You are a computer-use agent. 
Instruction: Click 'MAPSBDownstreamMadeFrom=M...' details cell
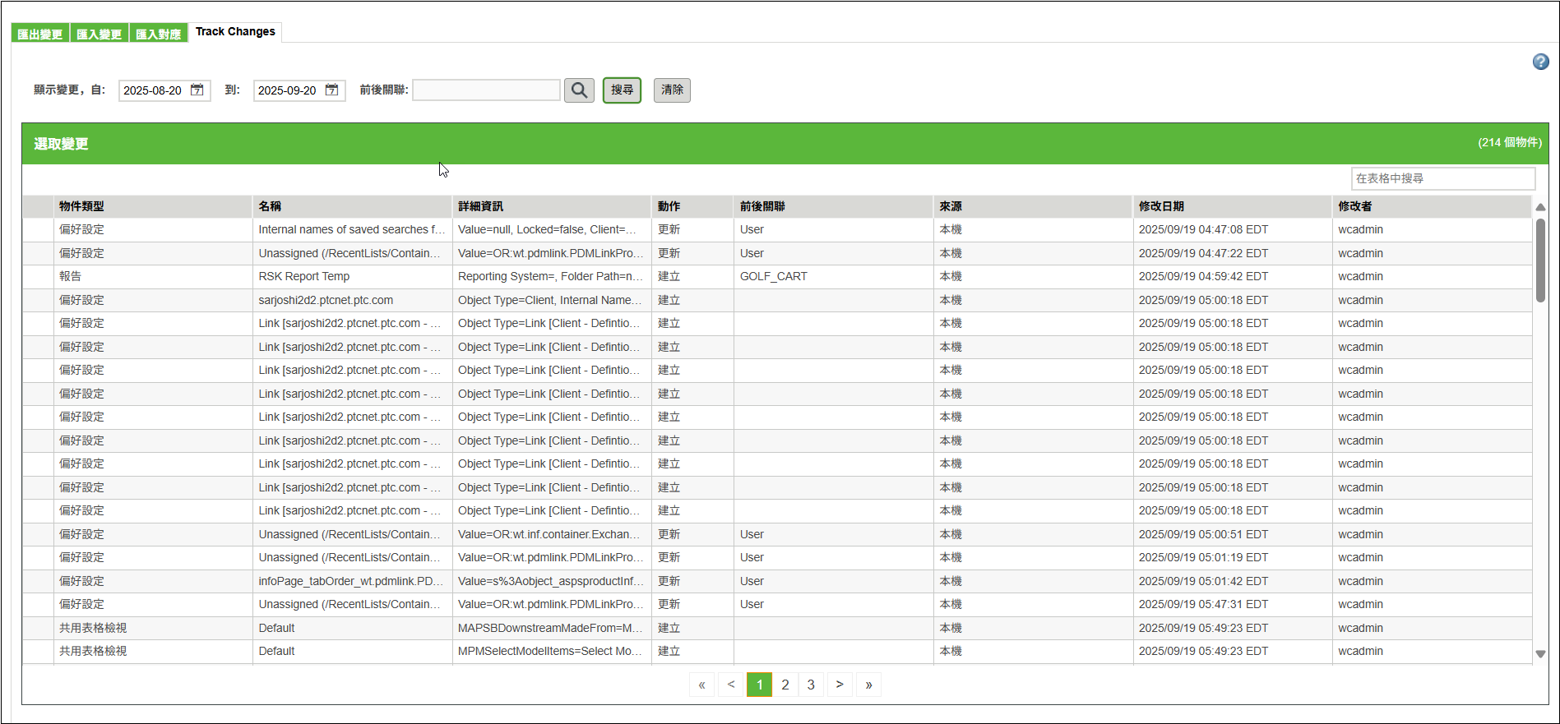(550, 628)
